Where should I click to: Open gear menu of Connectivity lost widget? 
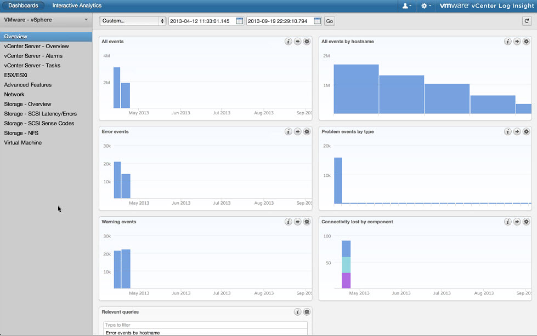pos(527,222)
